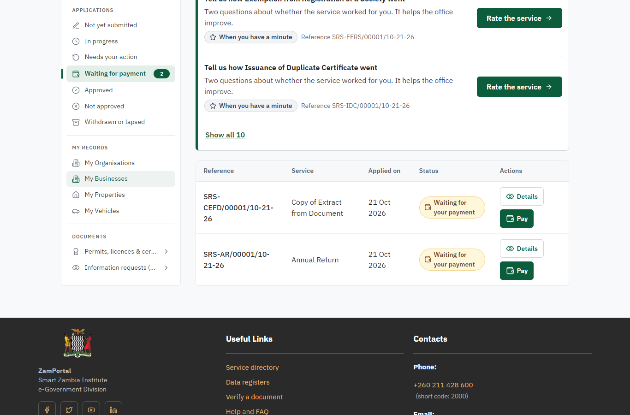The height and width of the screenshot is (415, 630).
Task: Pay for Annual Return application
Action: point(517,271)
